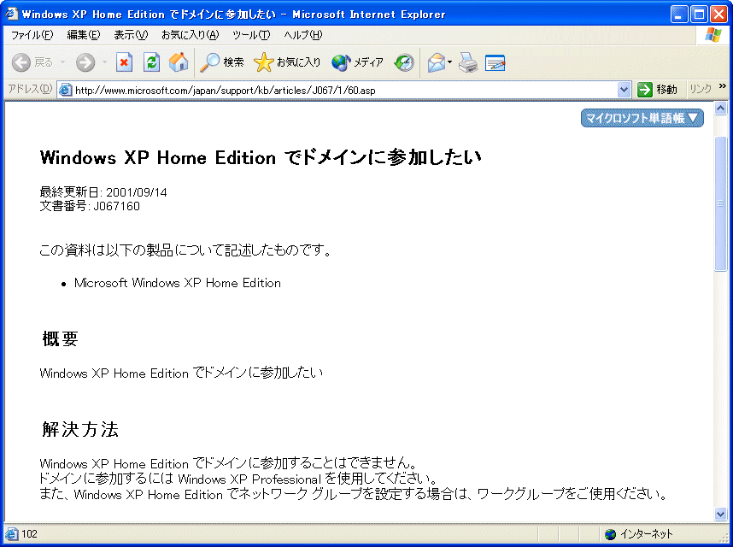733x547 pixels.
Task: Click the この資料は以下の製品 sentence
Action: (x=186, y=250)
